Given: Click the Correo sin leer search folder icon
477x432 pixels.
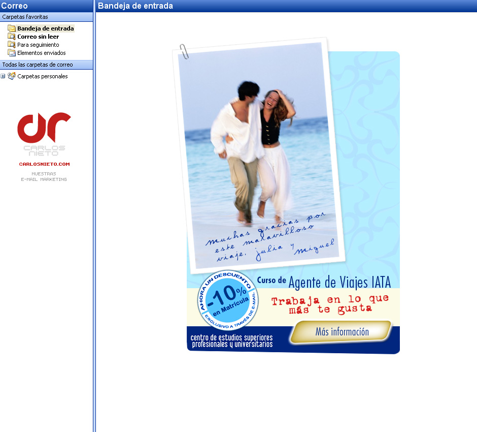Looking at the screenshot, I should pos(12,37).
